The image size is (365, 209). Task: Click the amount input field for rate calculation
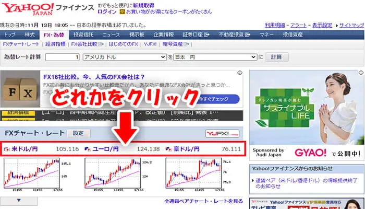coord(63,57)
